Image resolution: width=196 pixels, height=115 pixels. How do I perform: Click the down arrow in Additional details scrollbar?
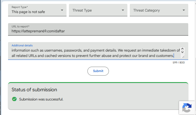(182, 52)
